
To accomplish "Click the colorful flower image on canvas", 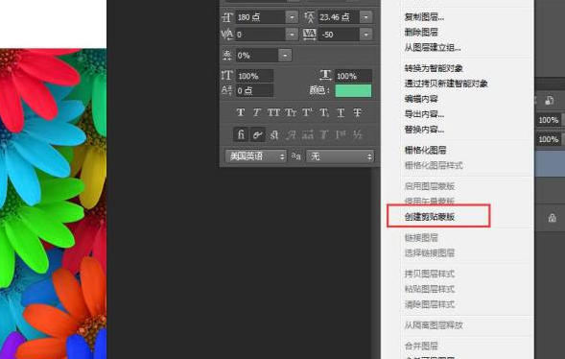I will 53,203.
